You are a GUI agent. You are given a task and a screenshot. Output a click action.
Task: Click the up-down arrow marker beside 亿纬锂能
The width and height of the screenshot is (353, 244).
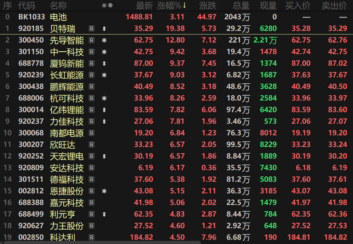pyautogui.click(x=104, y=110)
